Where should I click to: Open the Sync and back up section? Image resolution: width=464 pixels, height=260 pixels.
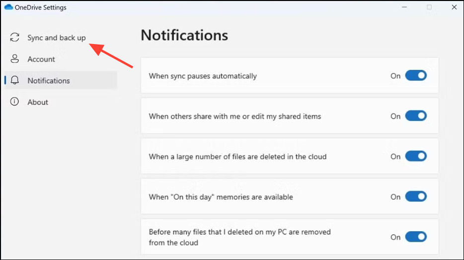point(56,38)
